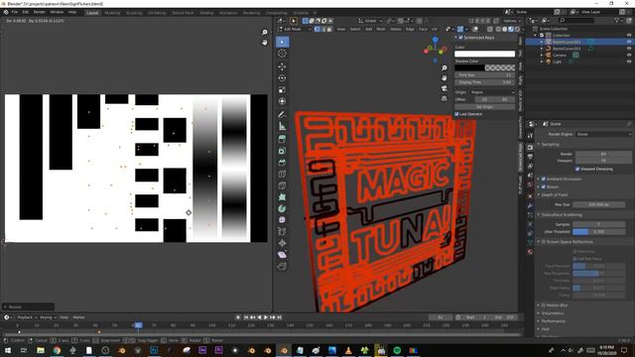Select the Select Box tool
Viewport: 635px width, 357px height.
click(x=282, y=42)
